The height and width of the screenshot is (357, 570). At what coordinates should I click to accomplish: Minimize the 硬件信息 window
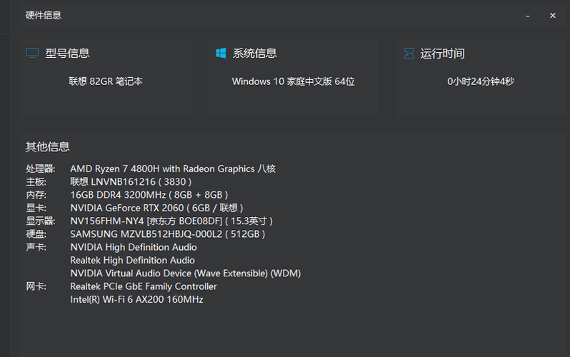tap(527, 15)
